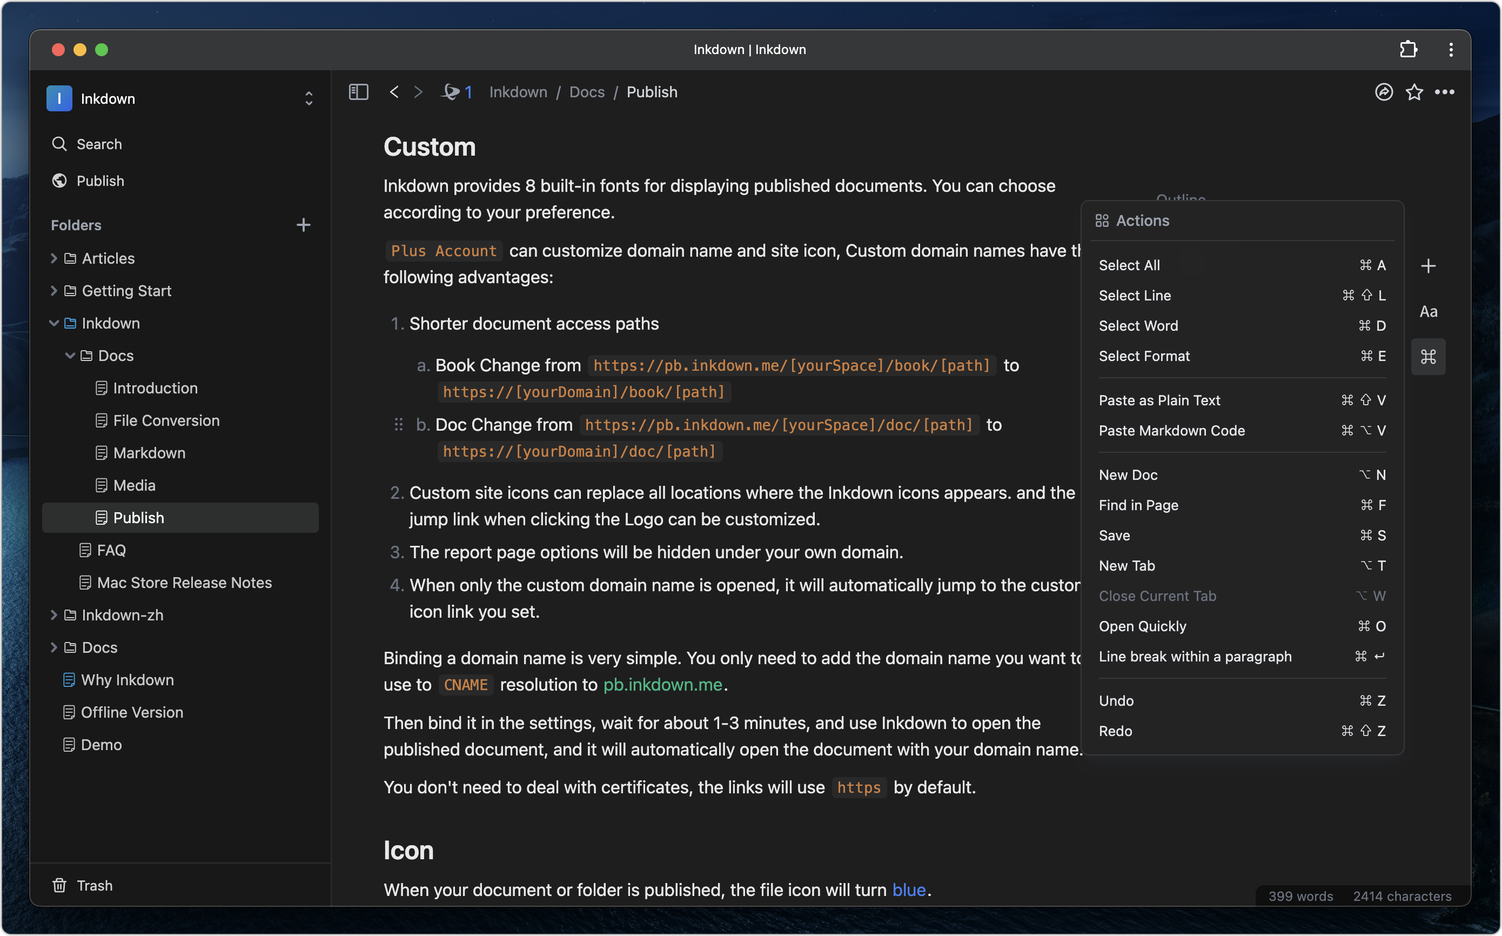Open the extensions puzzle icon
Screen dimensions: 1502x936
1409,50
